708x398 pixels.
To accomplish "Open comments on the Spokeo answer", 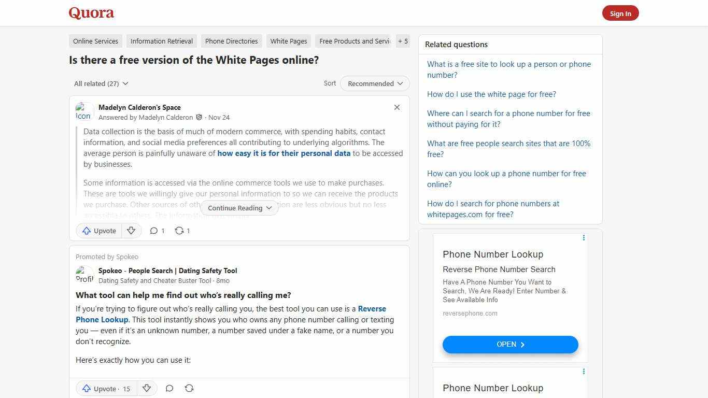I will [169, 388].
